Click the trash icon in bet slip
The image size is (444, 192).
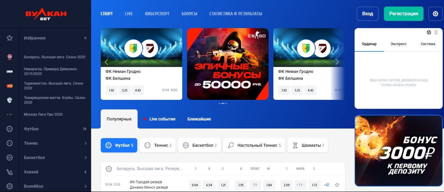click(436, 32)
